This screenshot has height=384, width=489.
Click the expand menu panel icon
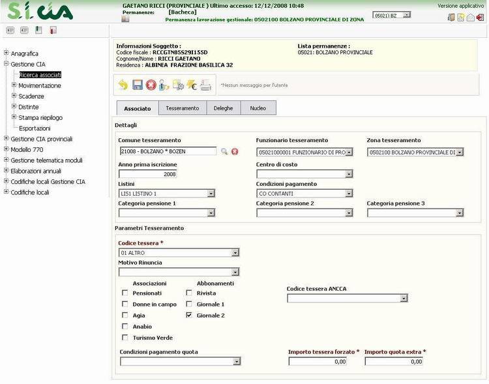(10, 30)
